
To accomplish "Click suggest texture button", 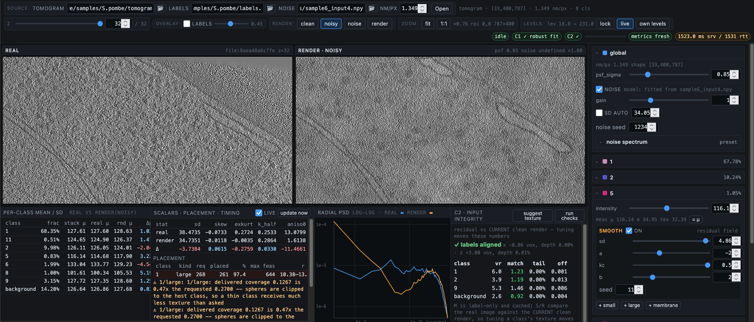I will (533, 216).
